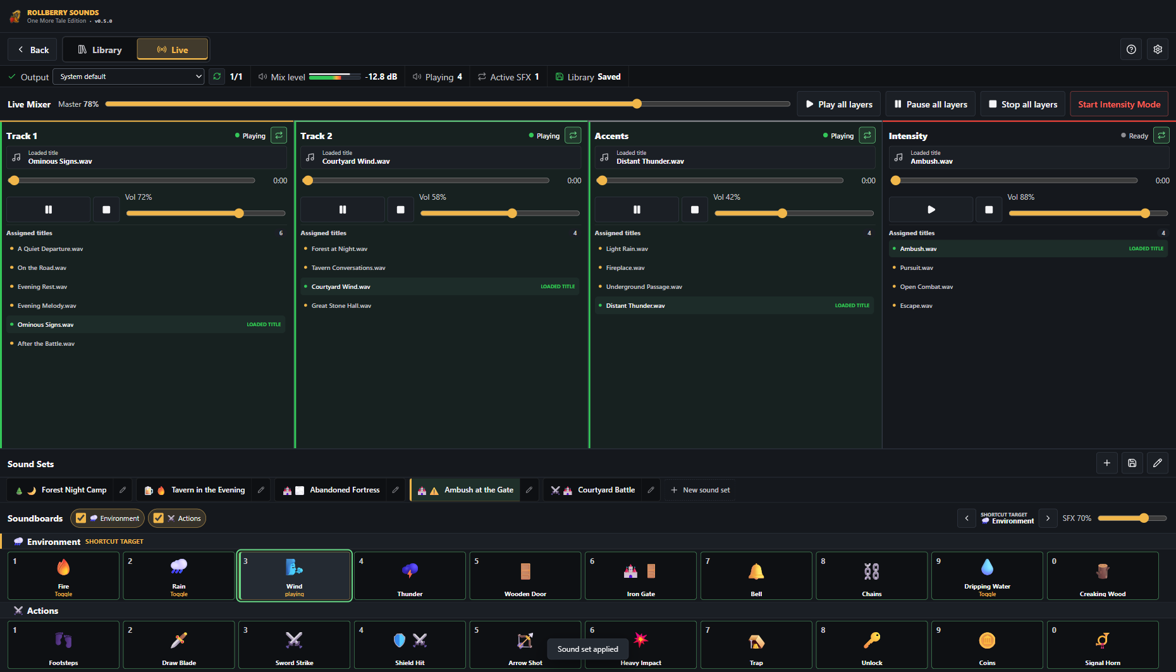This screenshot has height=672, width=1176.
Task: Open the help icon in header
Action: pyautogui.click(x=1131, y=49)
